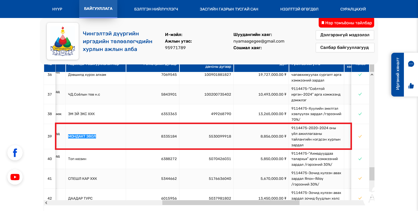Click the СПЕШЛ КАР ХХК cell
Image resolution: width=418 pixels, height=211 pixels.
(x=83, y=179)
